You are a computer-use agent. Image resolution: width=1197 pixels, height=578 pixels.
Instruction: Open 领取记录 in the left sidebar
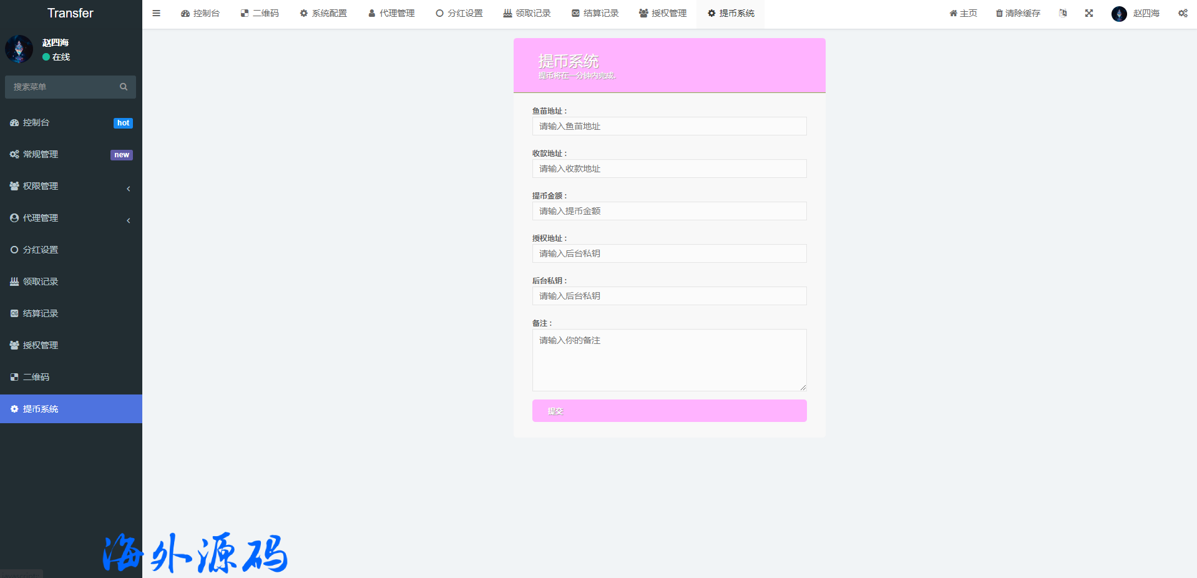(40, 282)
